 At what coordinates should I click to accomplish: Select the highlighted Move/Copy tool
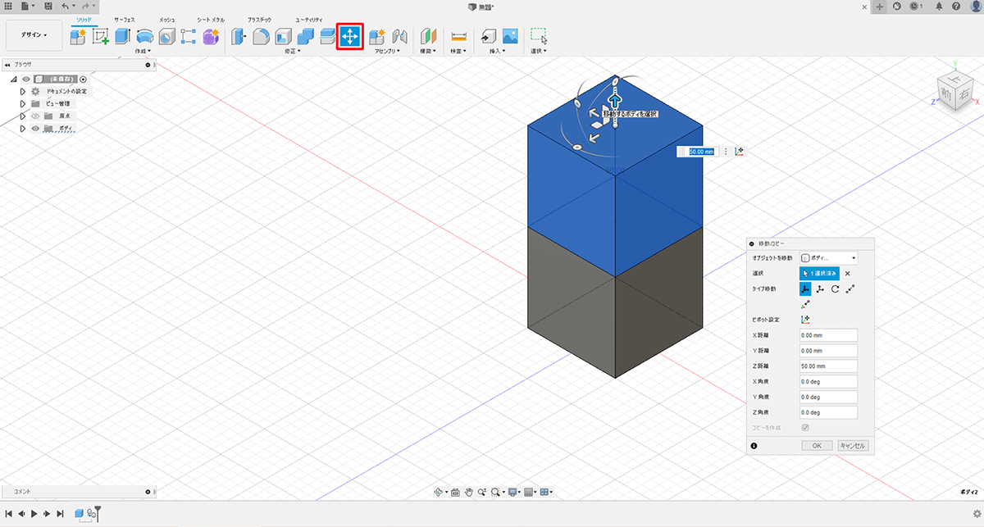point(350,36)
